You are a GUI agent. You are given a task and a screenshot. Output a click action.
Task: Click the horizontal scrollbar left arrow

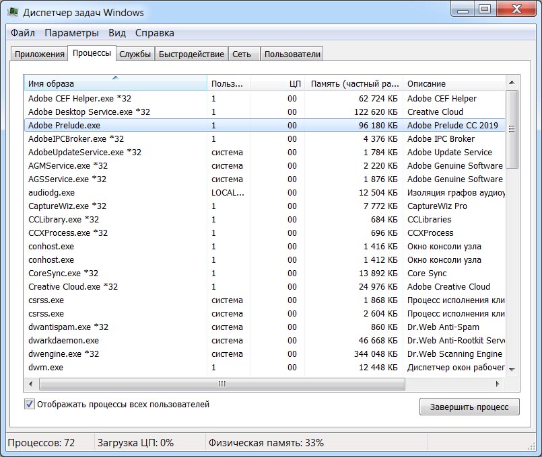point(31,384)
